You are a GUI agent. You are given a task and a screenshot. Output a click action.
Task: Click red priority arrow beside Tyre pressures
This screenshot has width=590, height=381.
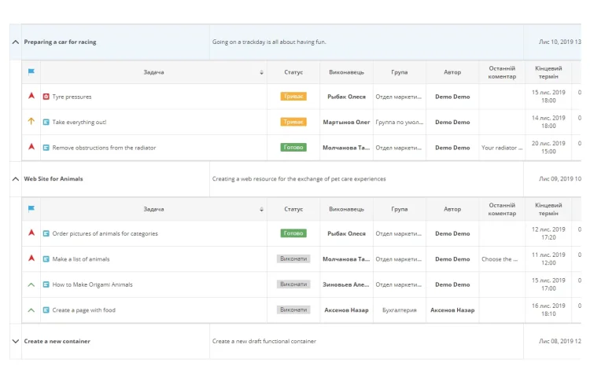click(x=31, y=97)
